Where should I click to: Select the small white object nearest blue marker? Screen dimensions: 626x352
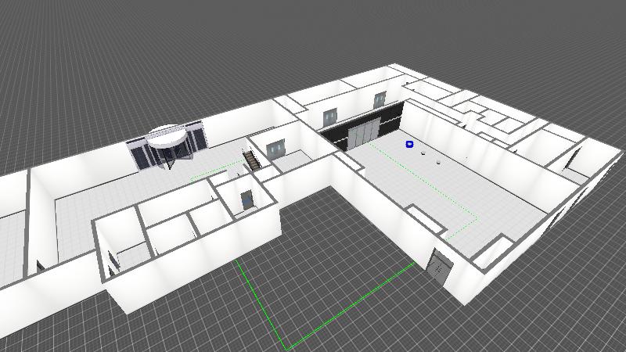(424, 153)
